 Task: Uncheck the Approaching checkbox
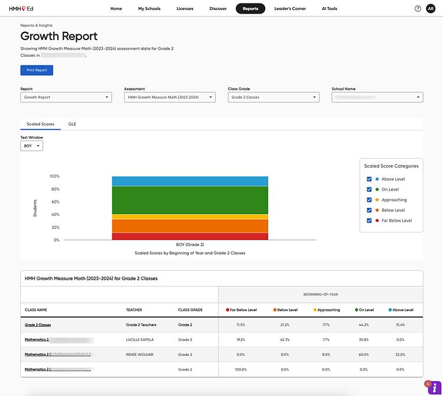(x=369, y=200)
